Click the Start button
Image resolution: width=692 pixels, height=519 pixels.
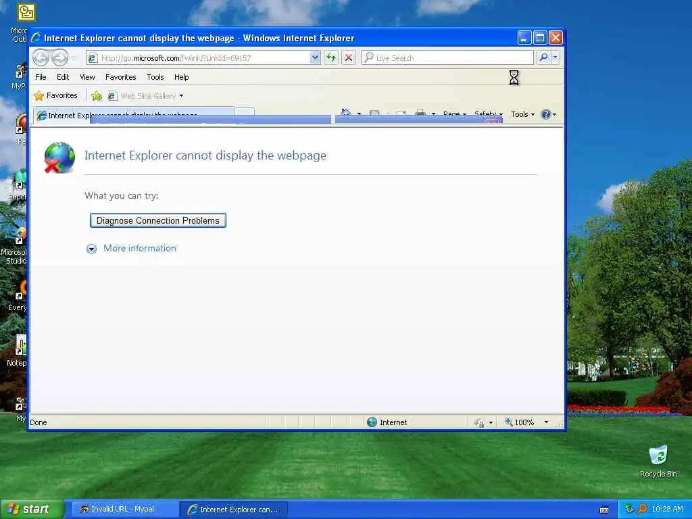coord(32,510)
